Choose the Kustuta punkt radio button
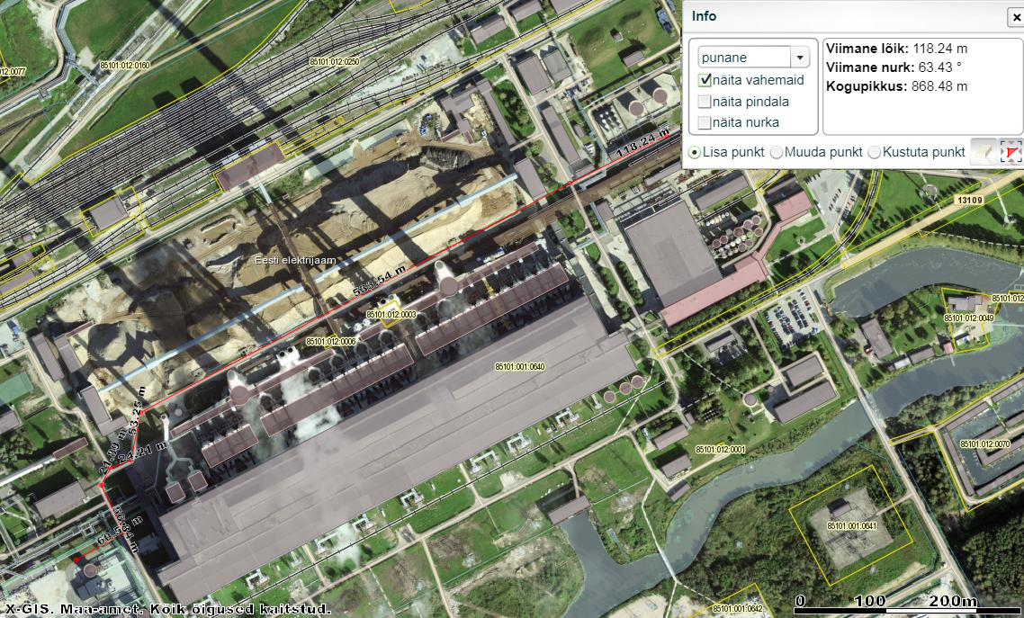This screenshot has height=618, width=1024. coord(875,153)
